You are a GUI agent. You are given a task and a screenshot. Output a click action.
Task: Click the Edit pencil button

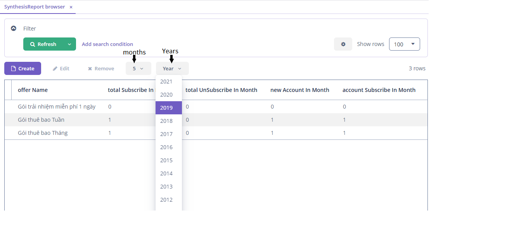point(61,68)
